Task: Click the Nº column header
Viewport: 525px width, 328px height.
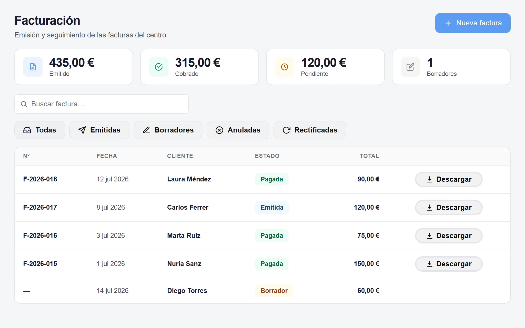Action: [x=26, y=156]
